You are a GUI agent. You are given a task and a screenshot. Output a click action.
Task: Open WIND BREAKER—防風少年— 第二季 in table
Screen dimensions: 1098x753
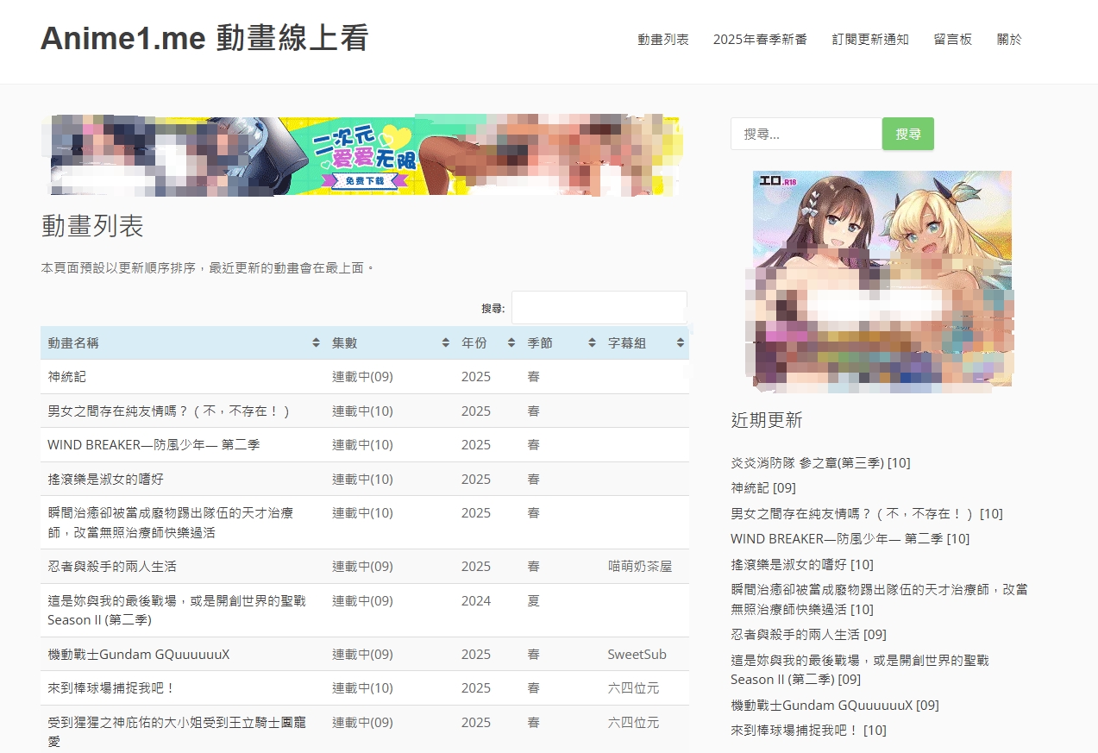[154, 445]
